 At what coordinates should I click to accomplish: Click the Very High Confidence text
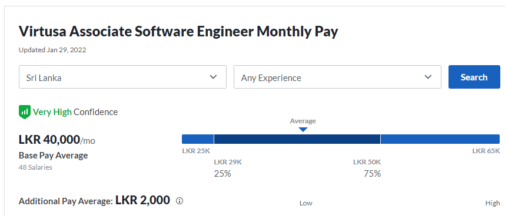pos(75,112)
